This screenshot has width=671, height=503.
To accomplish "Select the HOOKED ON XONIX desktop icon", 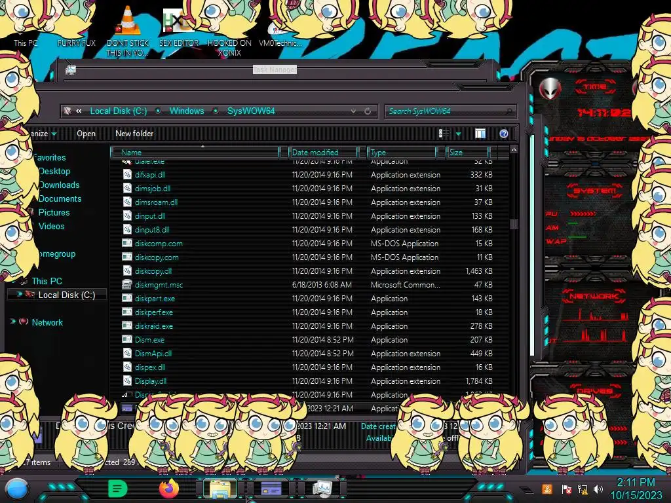I will pyautogui.click(x=229, y=47).
